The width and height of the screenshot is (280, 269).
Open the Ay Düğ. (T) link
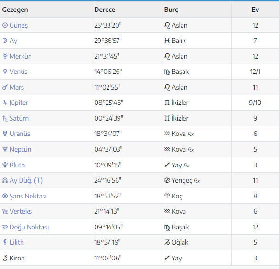coord(26,181)
